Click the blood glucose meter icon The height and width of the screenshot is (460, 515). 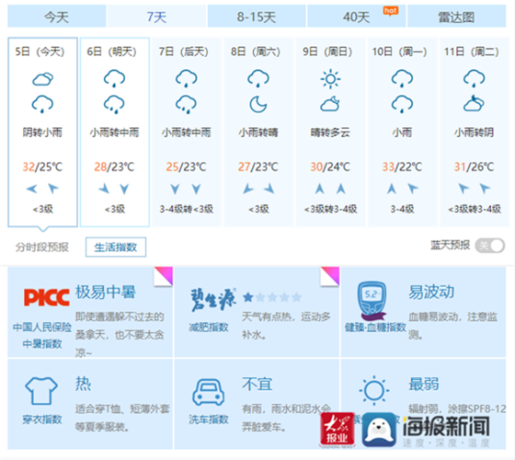click(x=372, y=300)
